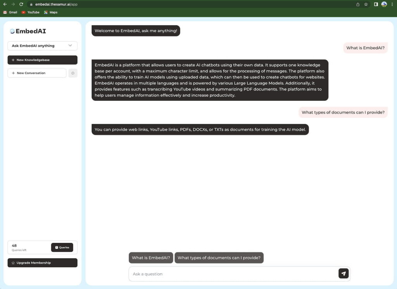Click the padlock icon in address bar
Viewport: 397px width, 289px height.
(x=31, y=4)
